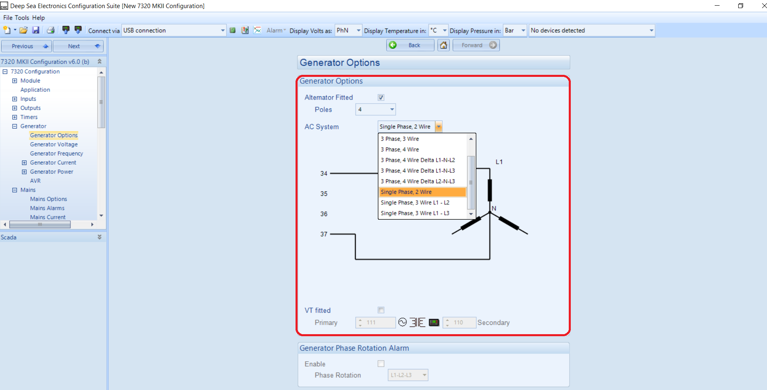Screen dimensions: 767x390
Task: Click the data logging chart icon
Action: coord(257,30)
